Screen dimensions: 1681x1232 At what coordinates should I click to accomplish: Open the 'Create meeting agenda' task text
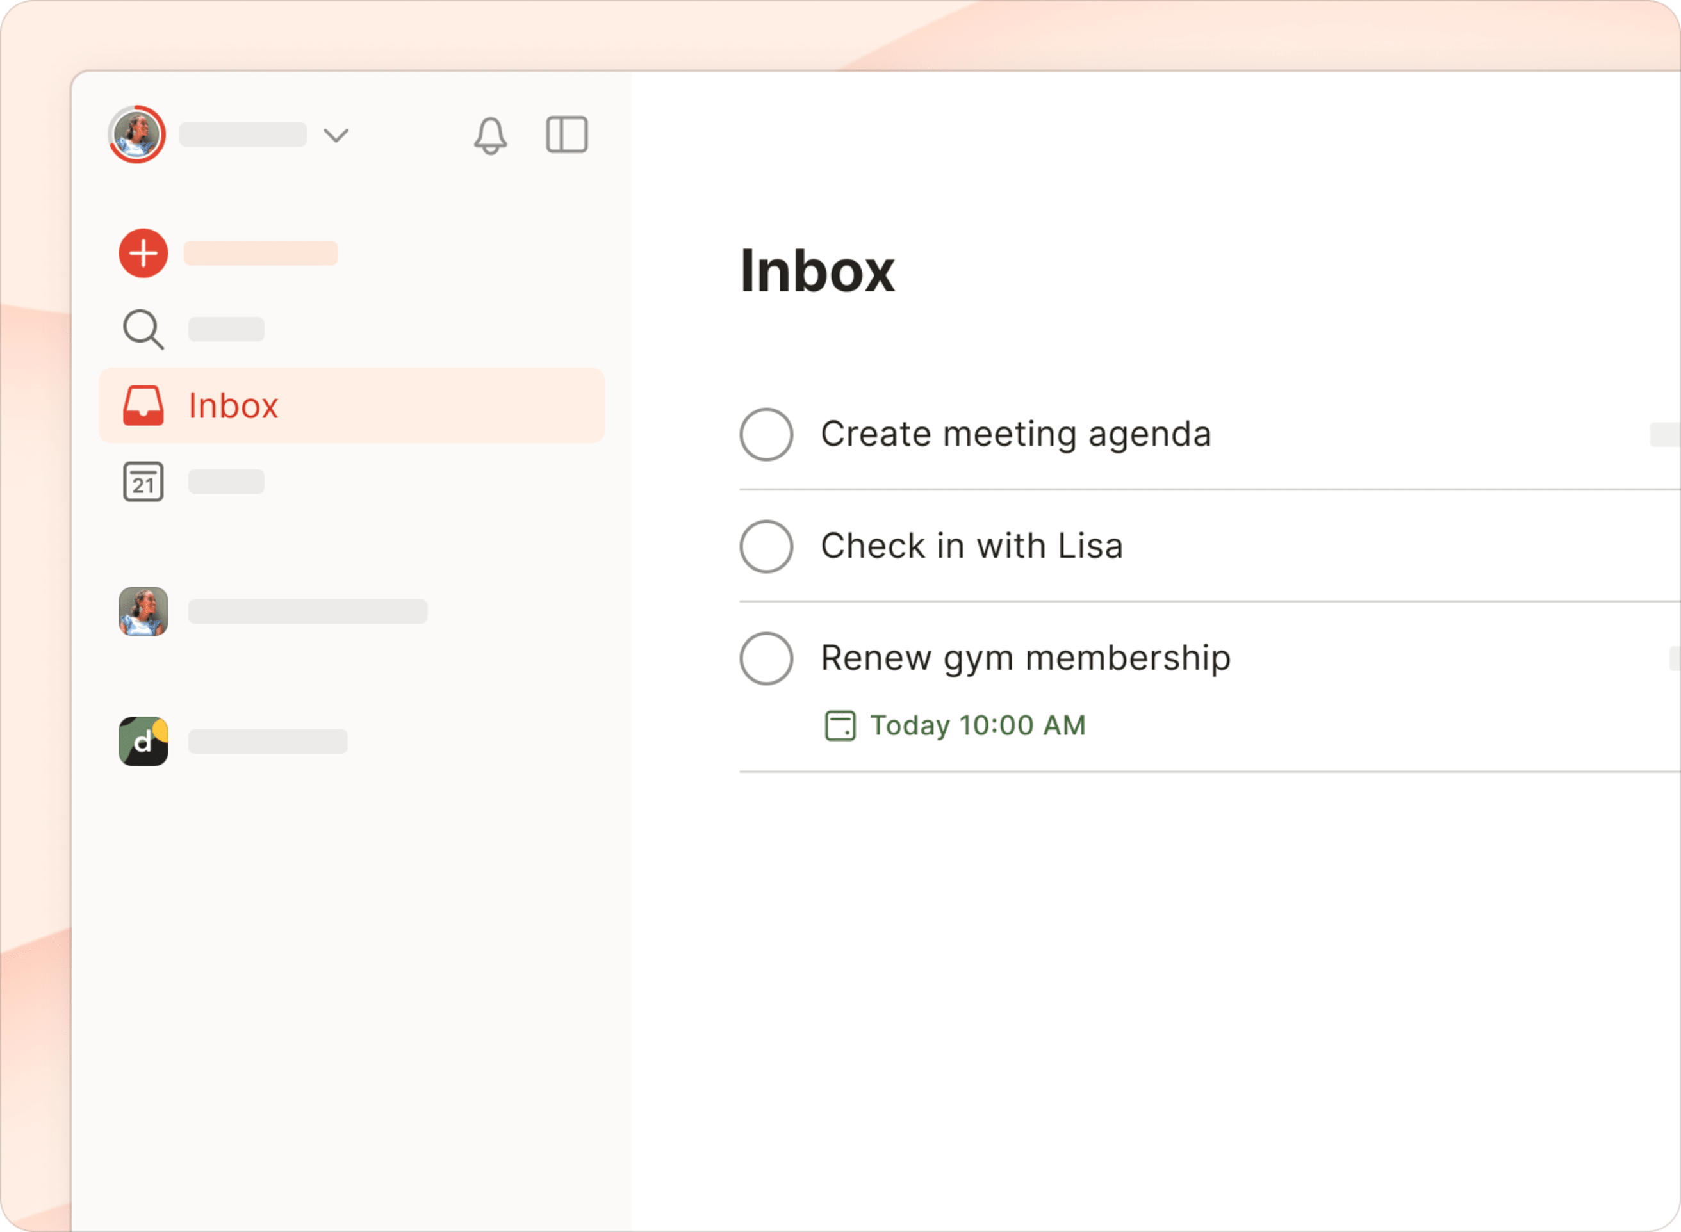click(x=1016, y=435)
